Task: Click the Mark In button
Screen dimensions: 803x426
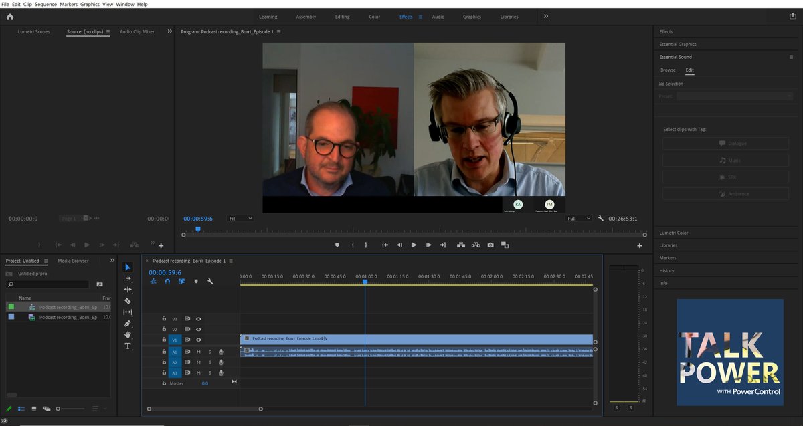Action: [353, 245]
